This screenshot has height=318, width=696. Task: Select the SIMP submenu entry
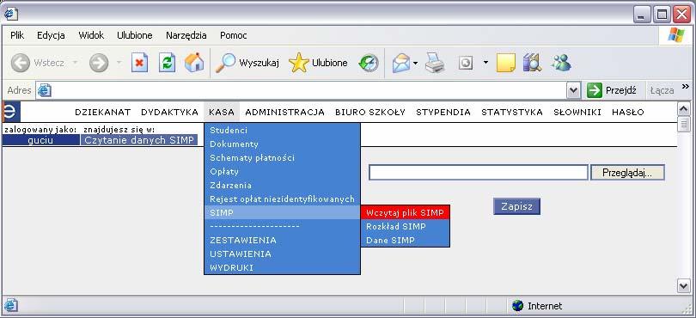point(282,213)
